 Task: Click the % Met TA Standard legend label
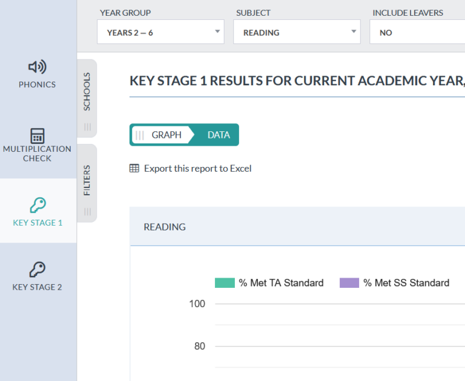(281, 283)
